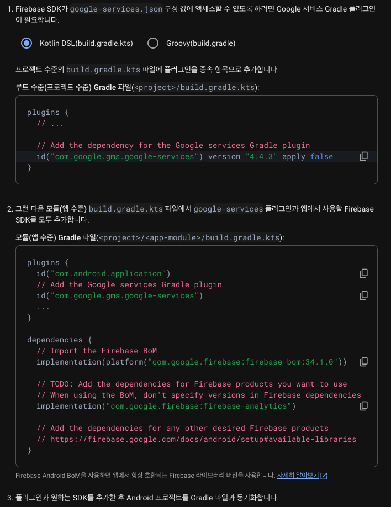The width and height of the screenshot is (391, 507).
Task: Click the Firebase Android BoM footnote text
Action: 145,476
